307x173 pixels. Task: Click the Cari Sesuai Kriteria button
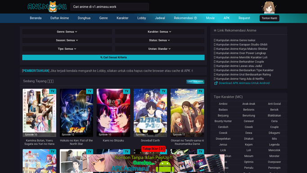113,58
